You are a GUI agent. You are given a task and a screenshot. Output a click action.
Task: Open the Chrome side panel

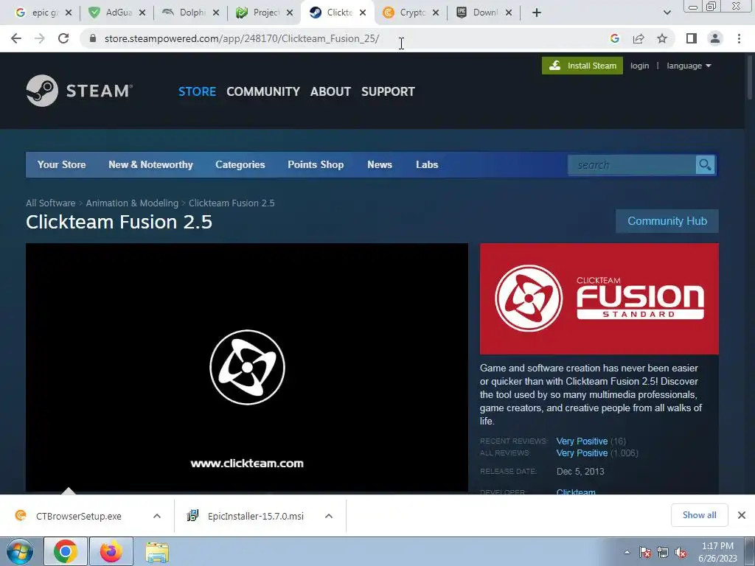tap(692, 38)
